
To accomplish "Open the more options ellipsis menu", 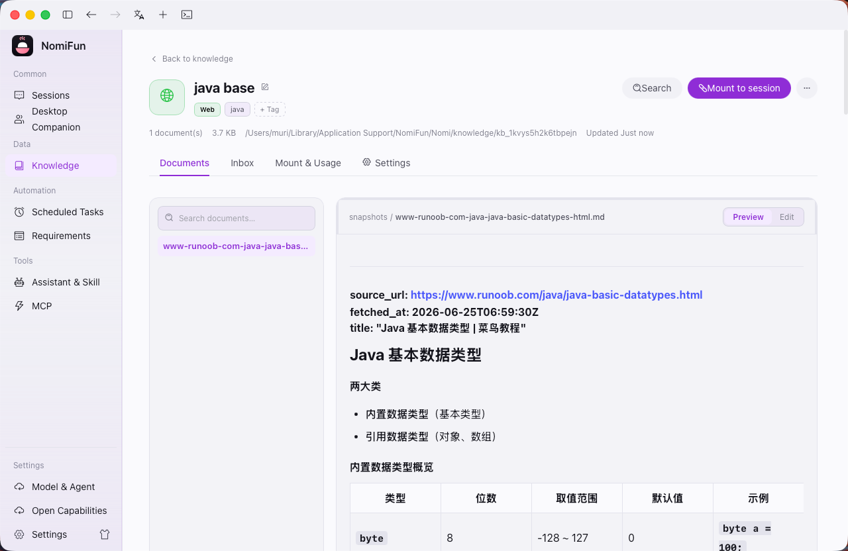I will pos(807,88).
